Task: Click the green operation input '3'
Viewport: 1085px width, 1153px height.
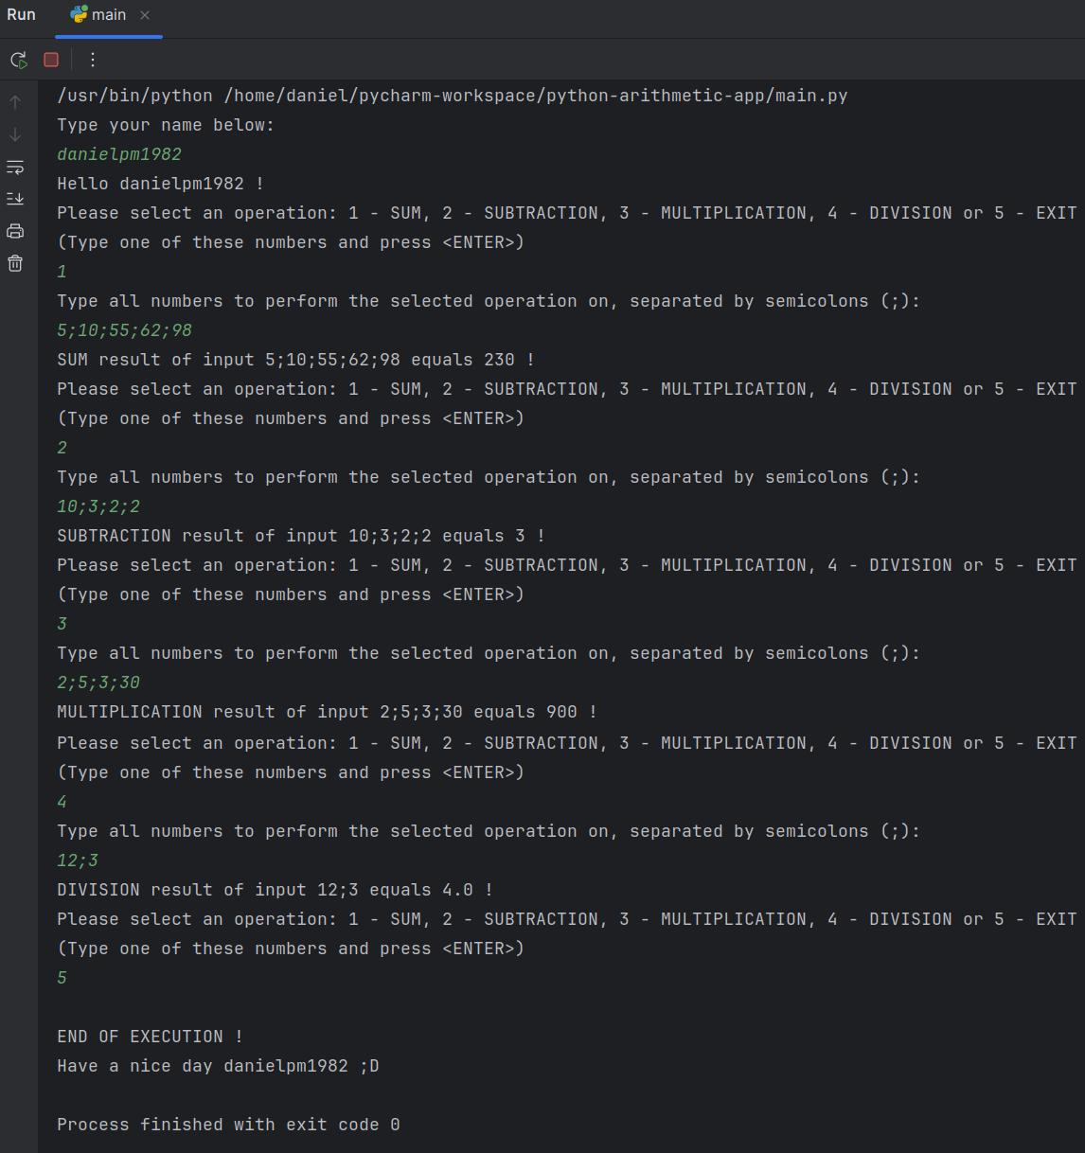Action: tap(62, 624)
